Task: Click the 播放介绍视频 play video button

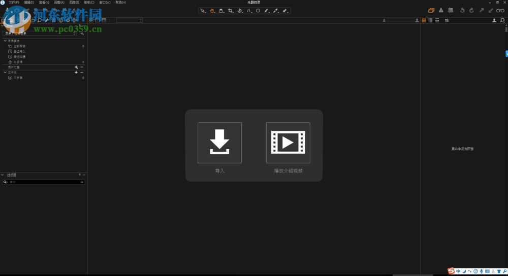Action: [x=288, y=143]
